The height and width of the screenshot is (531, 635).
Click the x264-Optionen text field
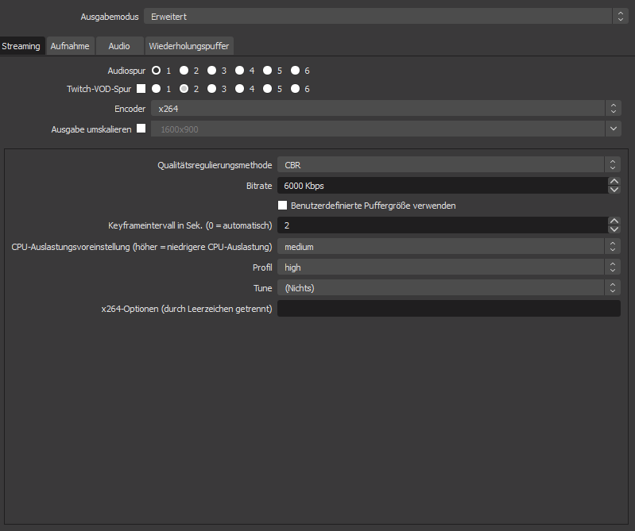(x=449, y=309)
